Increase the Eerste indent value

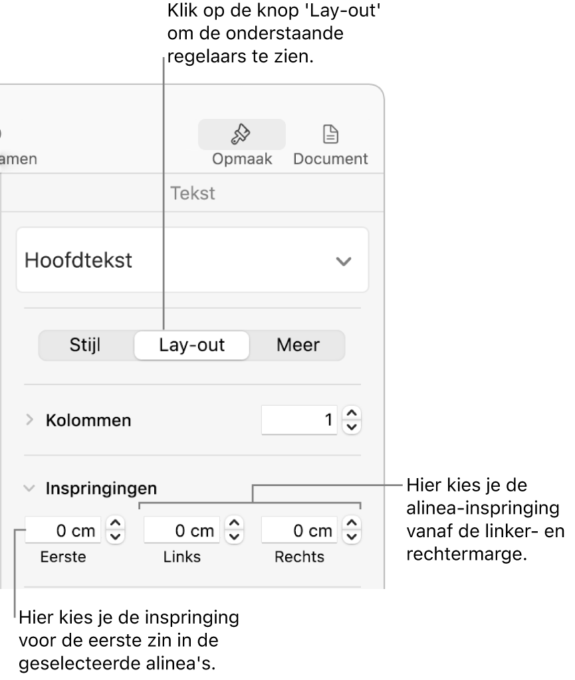tap(116, 524)
